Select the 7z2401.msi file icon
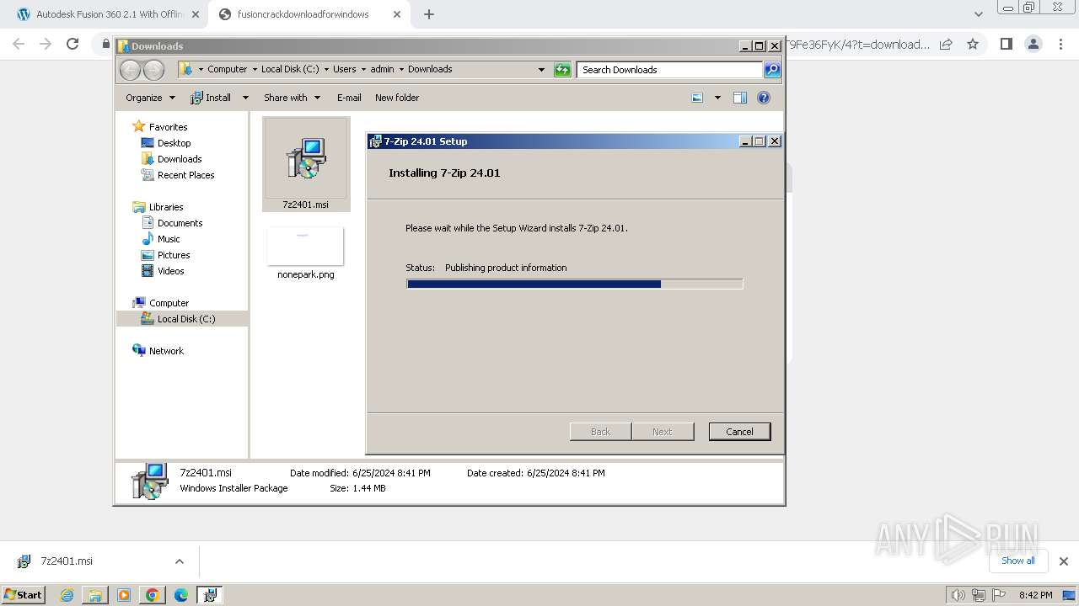 click(x=305, y=158)
